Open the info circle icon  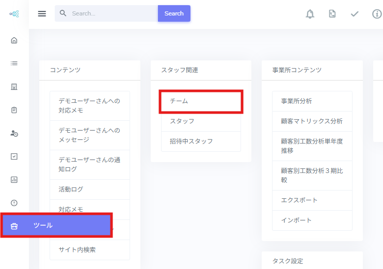[377, 14]
